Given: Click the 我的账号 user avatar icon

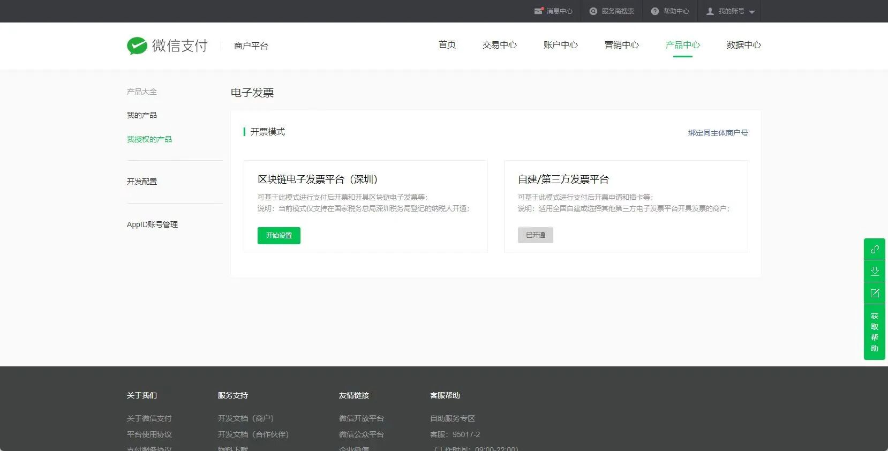Looking at the screenshot, I should (x=710, y=11).
